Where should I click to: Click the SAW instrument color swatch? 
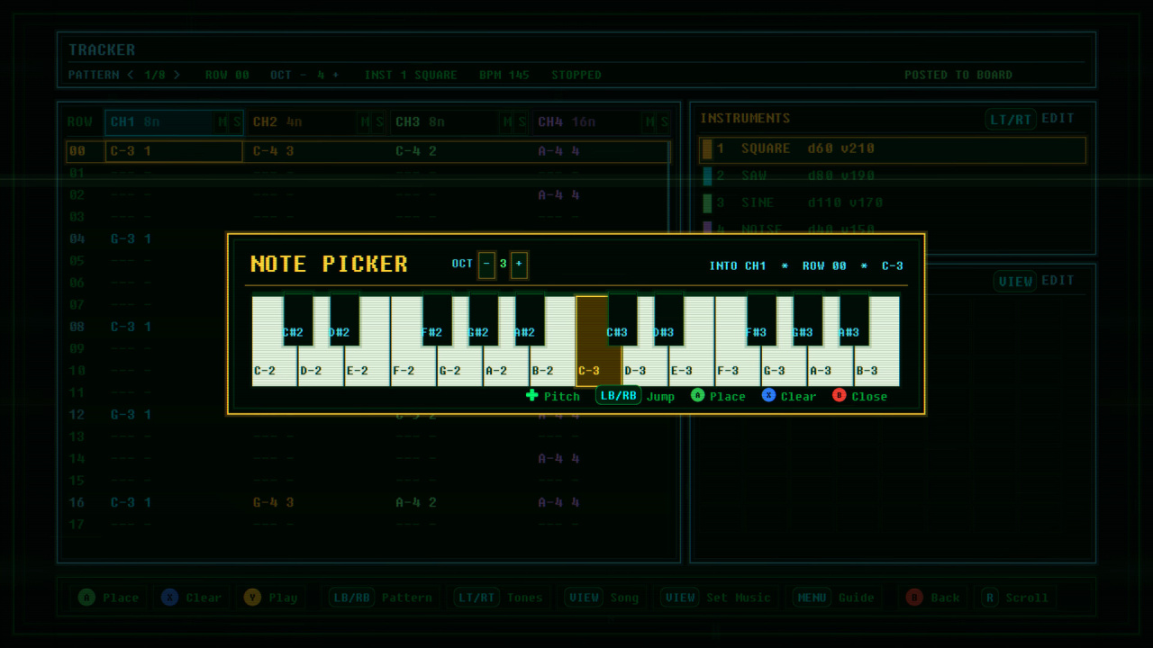coord(707,176)
